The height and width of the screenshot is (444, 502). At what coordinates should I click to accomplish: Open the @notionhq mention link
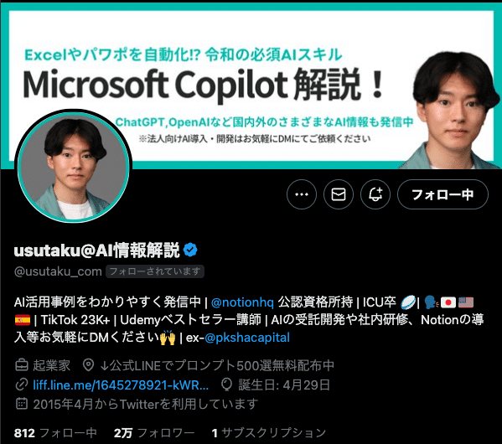242,302
